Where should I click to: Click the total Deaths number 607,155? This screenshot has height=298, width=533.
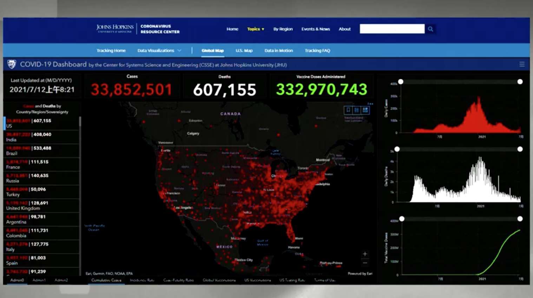pos(225,90)
